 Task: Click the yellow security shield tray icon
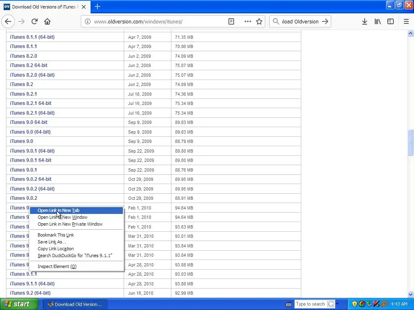pyautogui.click(x=355, y=304)
